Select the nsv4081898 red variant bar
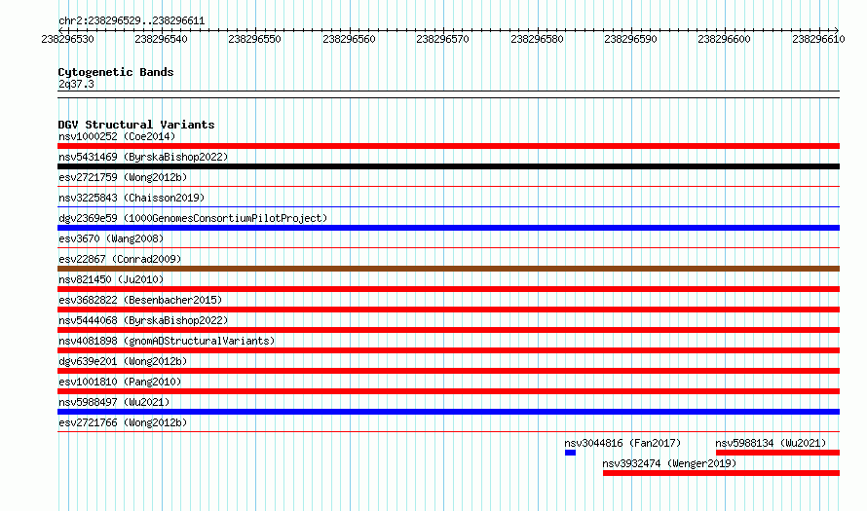Screen dimensions: 867x511 pyautogui.click(x=448, y=350)
